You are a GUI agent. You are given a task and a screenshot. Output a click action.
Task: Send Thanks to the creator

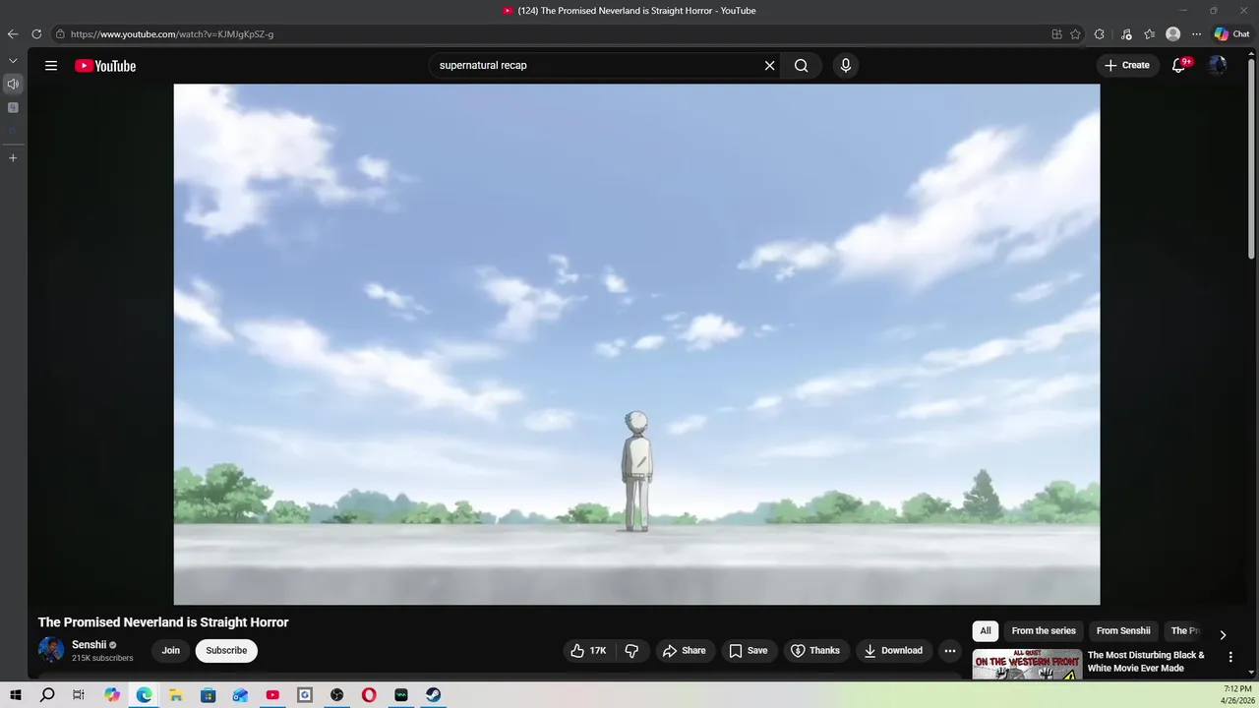click(x=815, y=651)
